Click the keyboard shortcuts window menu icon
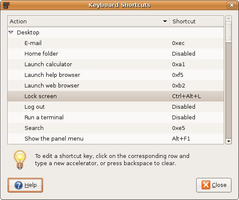This screenshot has height=200, width=239. pyautogui.click(x=6, y=5)
